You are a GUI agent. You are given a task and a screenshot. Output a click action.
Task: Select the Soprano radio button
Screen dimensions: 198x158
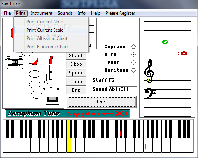[134, 47]
